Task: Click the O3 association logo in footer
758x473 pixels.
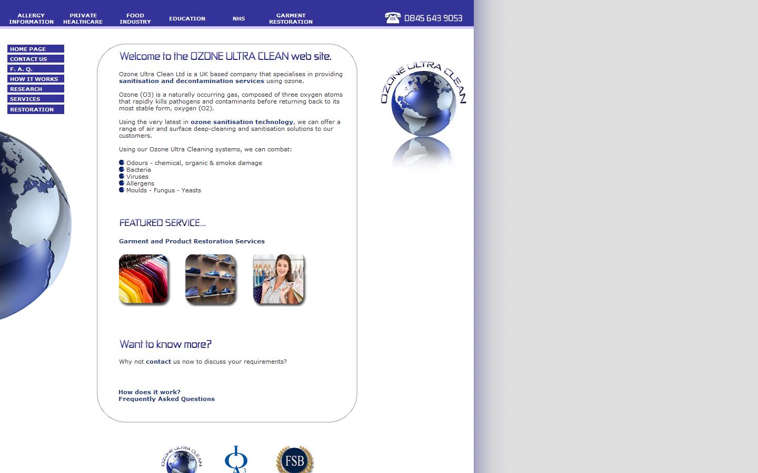Action: [236, 460]
